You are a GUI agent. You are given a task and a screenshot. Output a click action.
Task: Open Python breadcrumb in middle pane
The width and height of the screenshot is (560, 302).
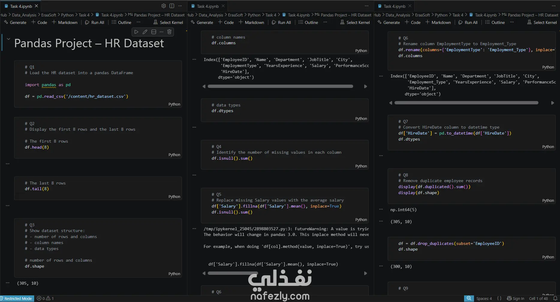coord(254,15)
